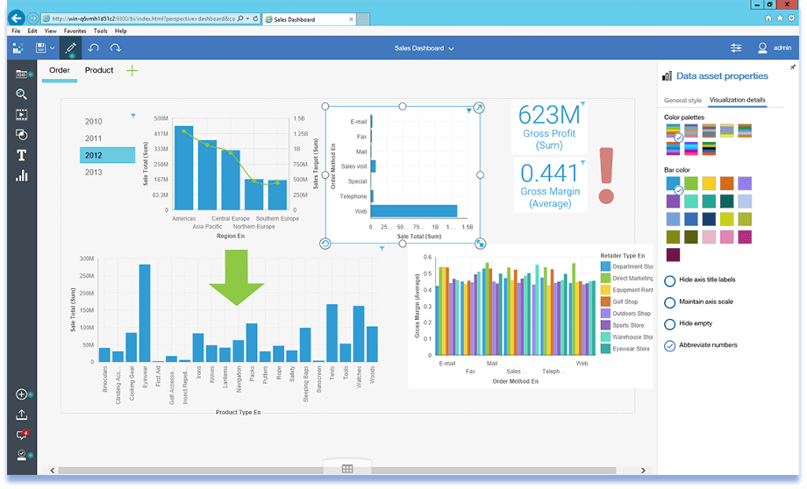Pick the orange bar color swatch
This screenshot has height=489, width=807.
point(726,183)
